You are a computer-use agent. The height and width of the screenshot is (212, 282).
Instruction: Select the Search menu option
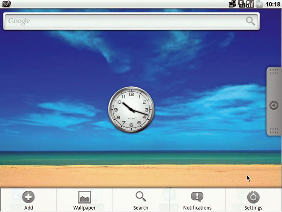coord(141,200)
